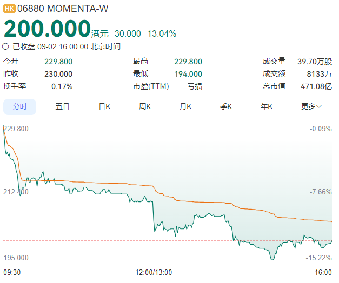Switch to the 五日 five-day tab
The height and width of the screenshot is (283, 339).
pyautogui.click(x=62, y=106)
